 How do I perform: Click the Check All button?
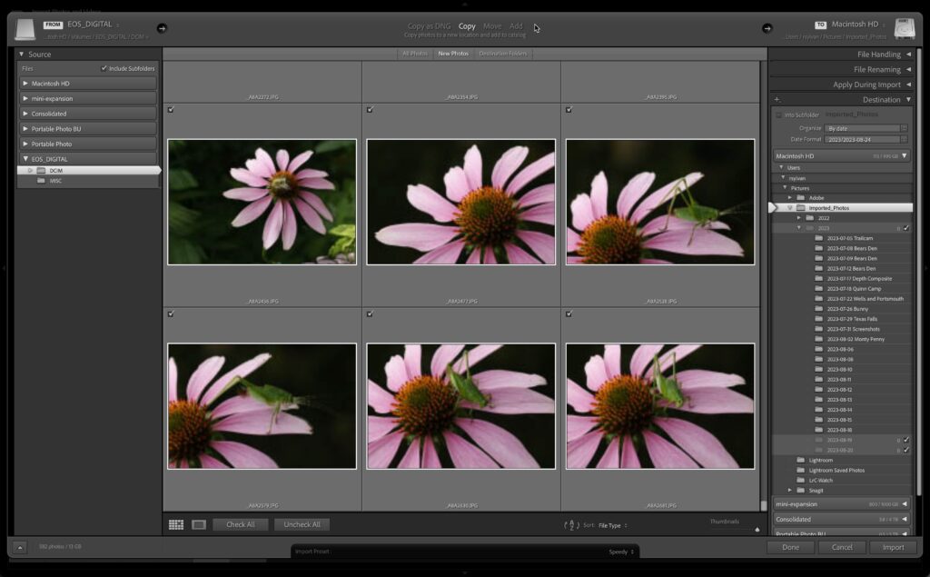[x=240, y=525]
